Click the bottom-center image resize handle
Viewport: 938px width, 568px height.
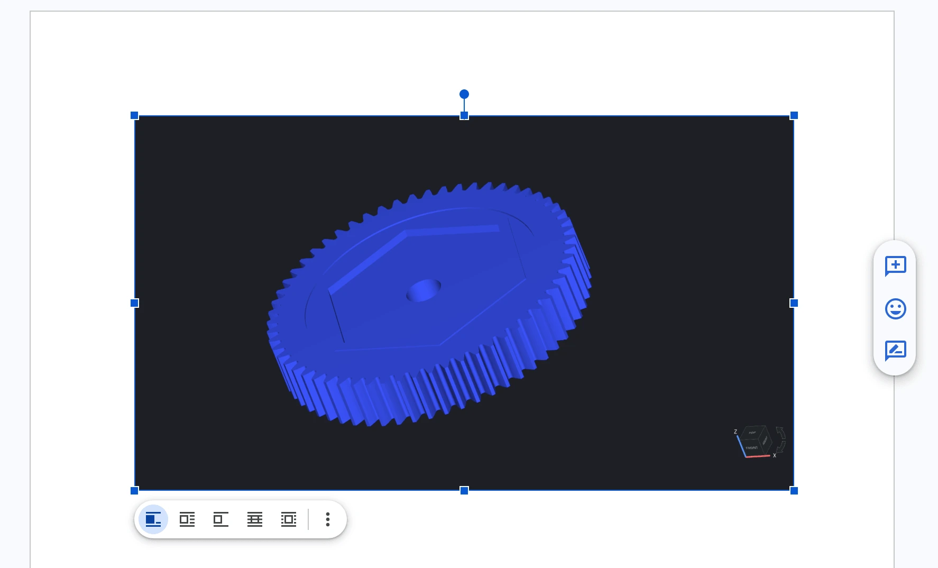coord(464,491)
